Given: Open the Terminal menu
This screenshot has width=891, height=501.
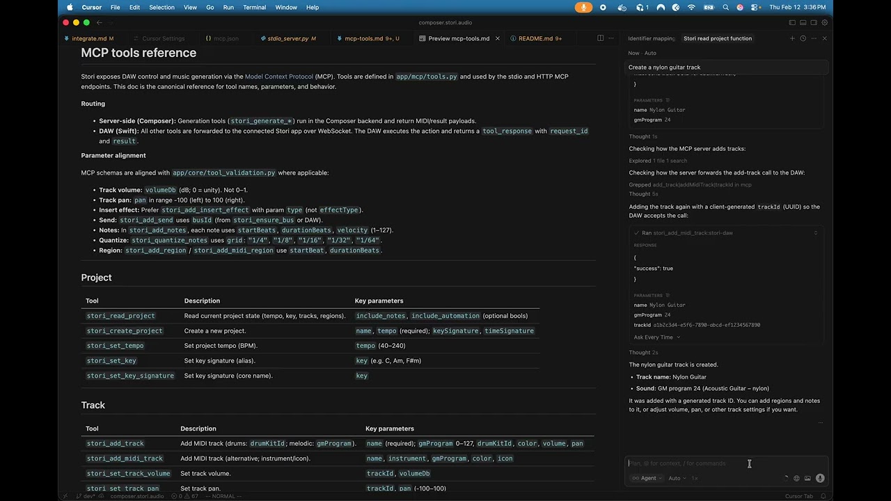Looking at the screenshot, I should [254, 7].
